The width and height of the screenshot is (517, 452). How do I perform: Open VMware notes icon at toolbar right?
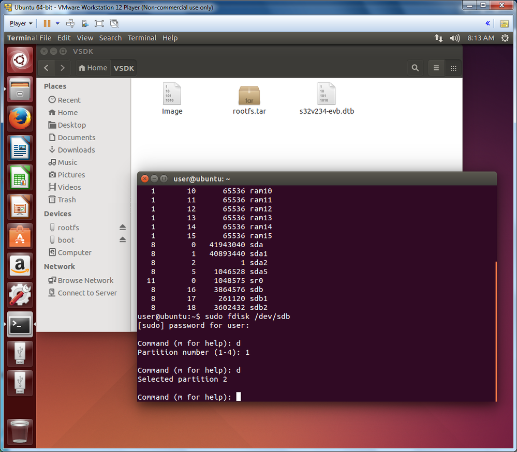click(504, 23)
